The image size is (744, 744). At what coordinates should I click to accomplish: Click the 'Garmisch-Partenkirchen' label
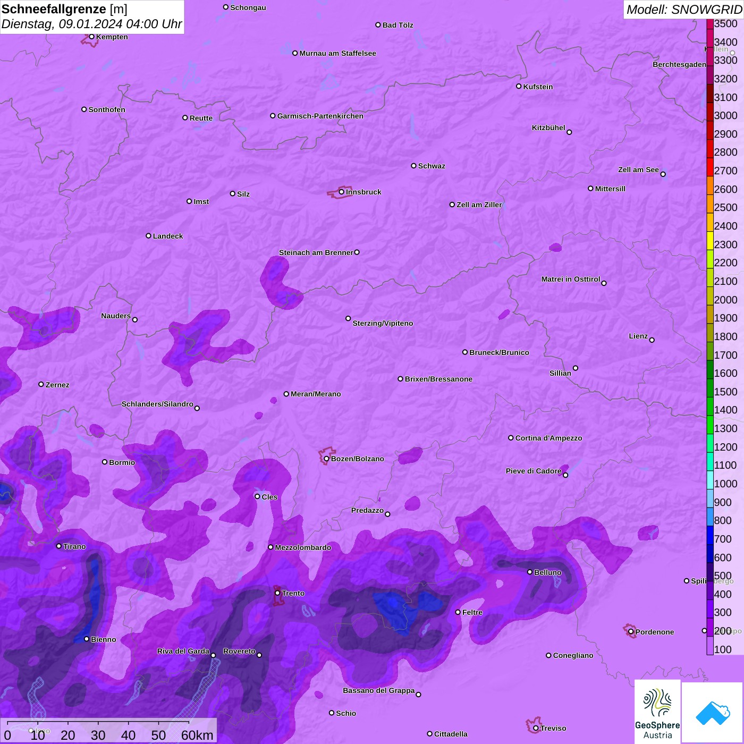pyautogui.click(x=320, y=116)
